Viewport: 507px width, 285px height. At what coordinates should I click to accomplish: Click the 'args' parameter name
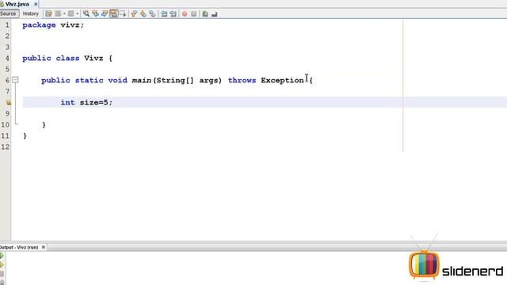(x=208, y=81)
